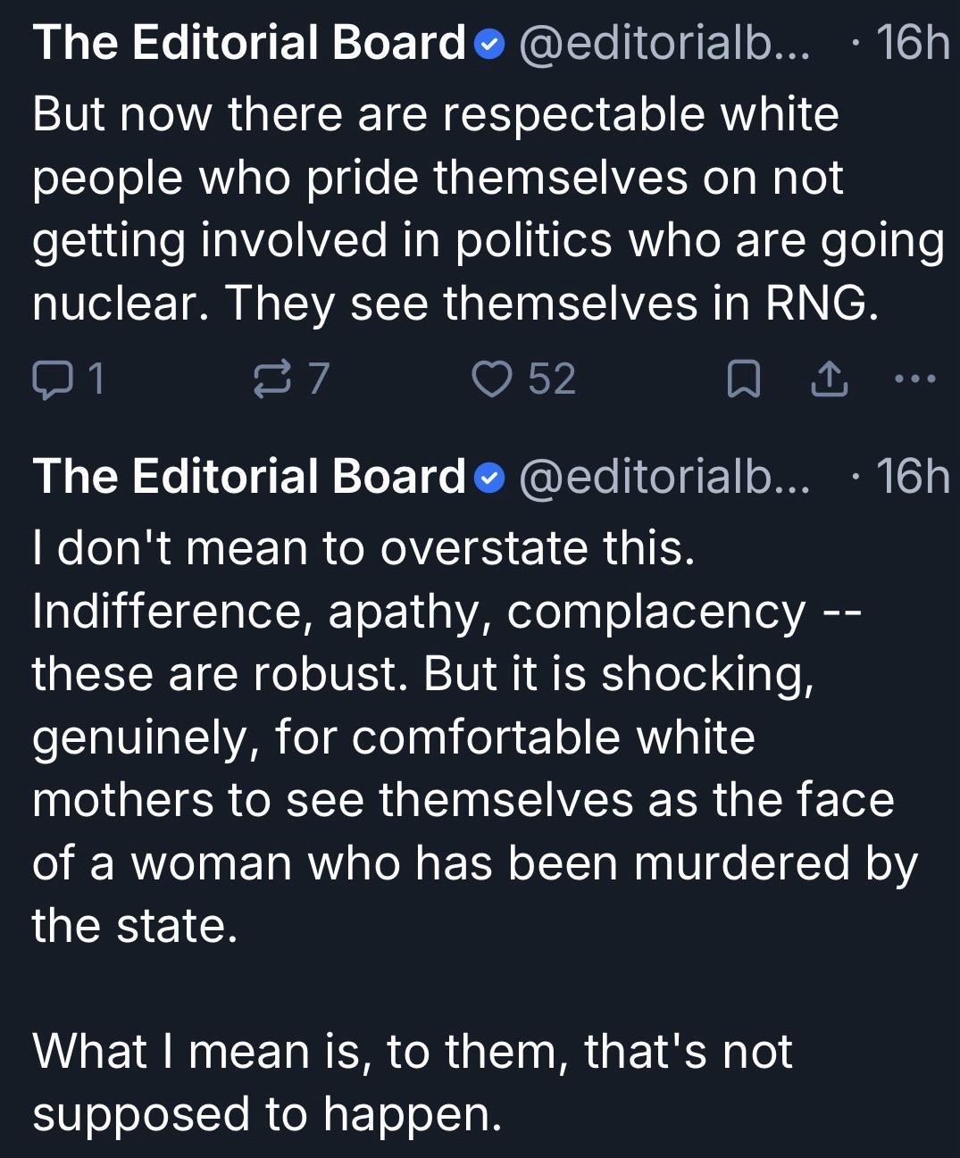The height and width of the screenshot is (1158, 960).
Task: Bookmark the first Editorial Board post
Action: 744,379
